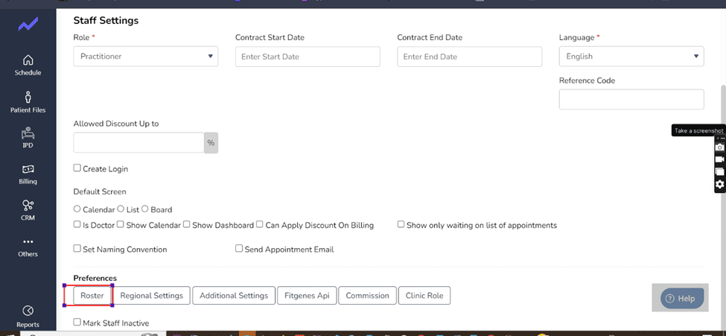The image size is (726, 336).
Task: Go to the IPD bed icon
Action: point(28,133)
